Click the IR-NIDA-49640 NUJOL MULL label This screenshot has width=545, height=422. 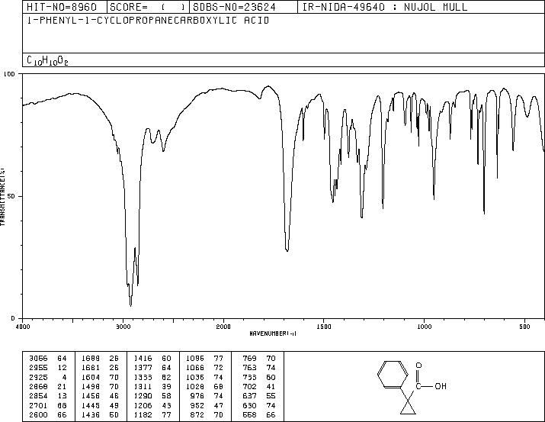coord(385,7)
